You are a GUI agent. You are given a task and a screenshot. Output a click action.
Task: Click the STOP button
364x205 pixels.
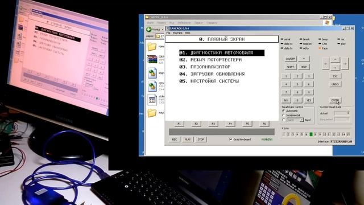click(201, 140)
